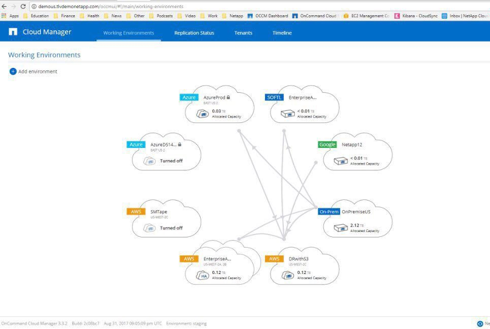Click the turned-off AzureDS14 cloud icon
This screenshot has width=490, height=329.
(x=149, y=161)
